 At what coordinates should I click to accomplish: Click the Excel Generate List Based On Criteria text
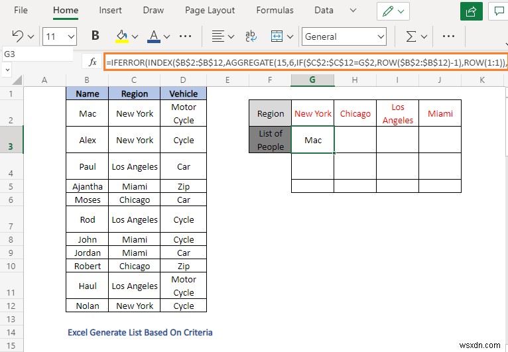pyautogui.click(x=140, y=332)
